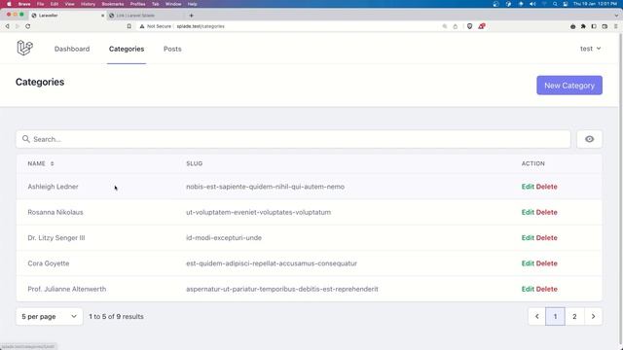Click the search magnifier icon in table
This screenshot has height=350, width=623.
point(26,139)
